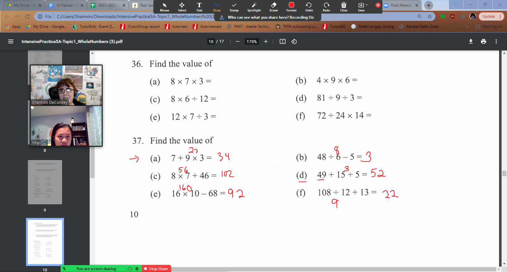This screenshot has height=272, width=507.
Task: Redo the annotation
Action: click(x=326, y=7)
